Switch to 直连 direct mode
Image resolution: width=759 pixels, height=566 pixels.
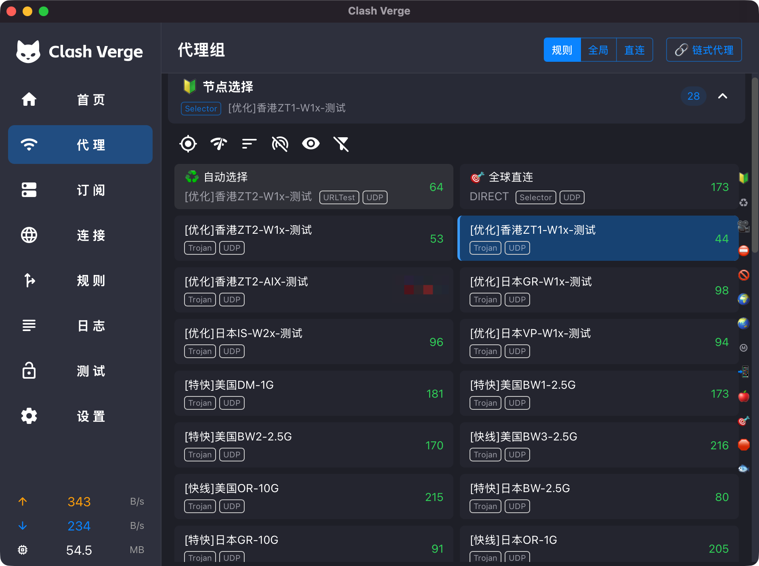point(634,50)
